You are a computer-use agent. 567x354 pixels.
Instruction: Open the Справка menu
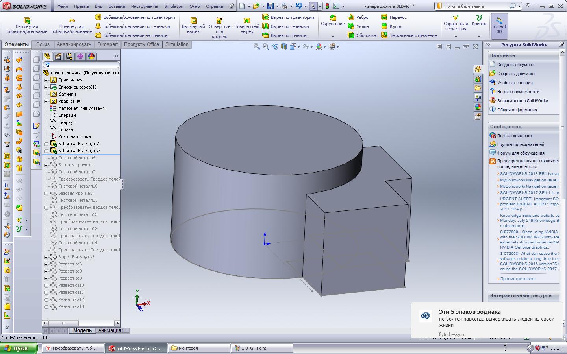(214, 6)
